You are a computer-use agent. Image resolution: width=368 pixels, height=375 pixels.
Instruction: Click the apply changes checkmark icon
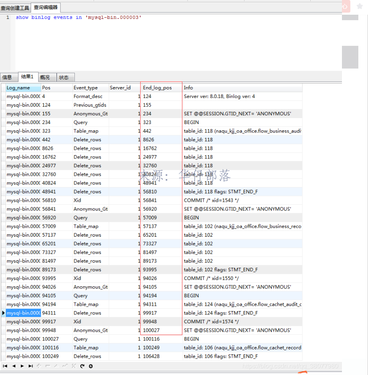tap(65, 366)
